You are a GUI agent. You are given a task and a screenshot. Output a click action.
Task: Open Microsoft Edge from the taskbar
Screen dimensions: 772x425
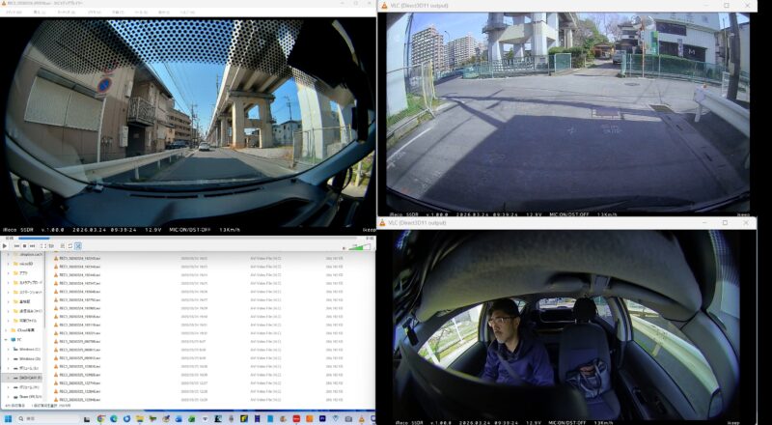(x=113, y=418)
